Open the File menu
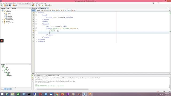Viewport: 171px width, 96px height. point(1,3)
